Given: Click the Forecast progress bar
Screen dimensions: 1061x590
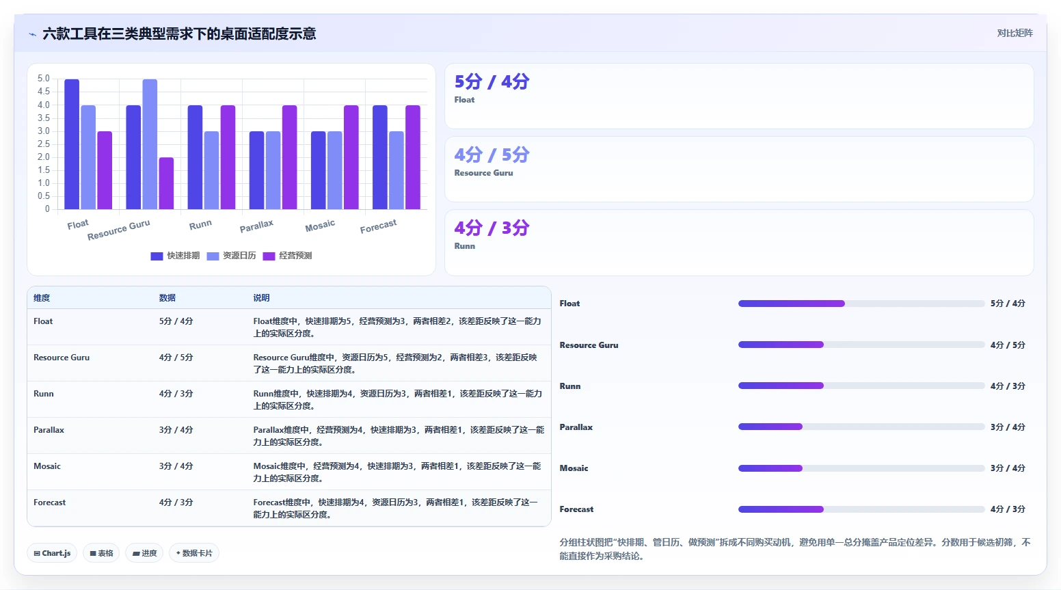Looking at the screenshot, I should pos(861,509).
